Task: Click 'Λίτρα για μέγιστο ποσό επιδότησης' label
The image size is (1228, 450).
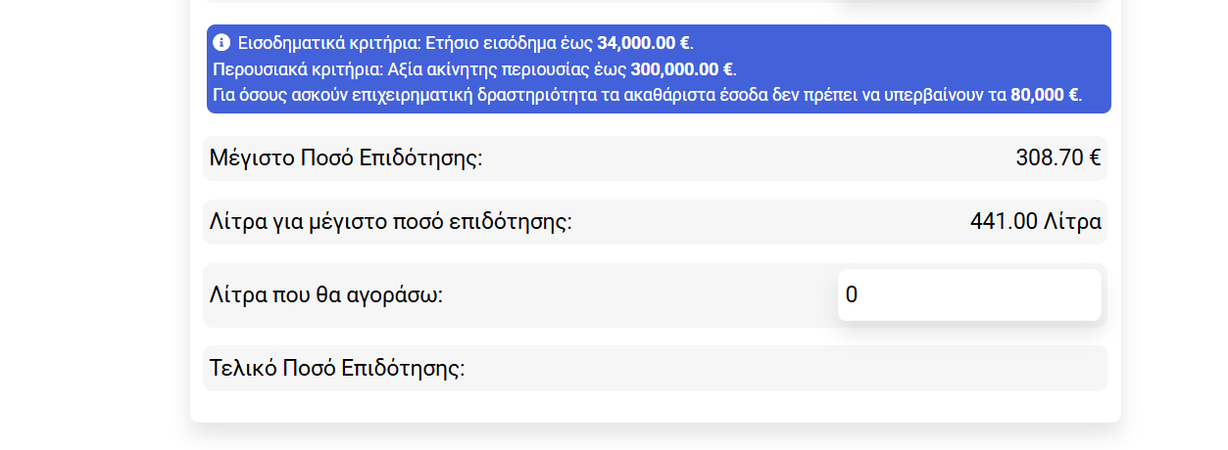Action: click(x=390, y=222)
